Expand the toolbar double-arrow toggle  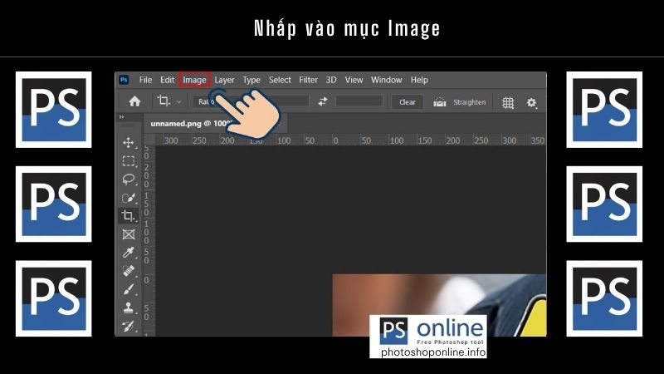point(121,117)
